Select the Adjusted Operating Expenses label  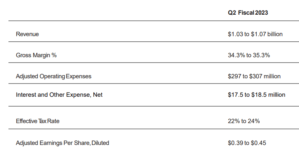(x=54, y=76)
